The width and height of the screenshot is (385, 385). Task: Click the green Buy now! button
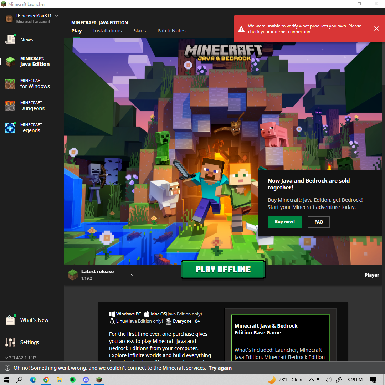coord(284,222)
